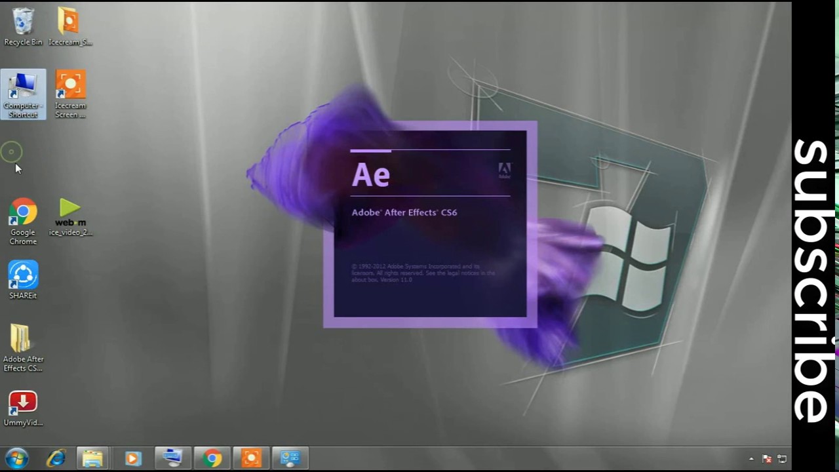Click the Adobe logo on splash screen
Image resolution: width=839 pixels, height=472 pixels.
pos(504,170)
